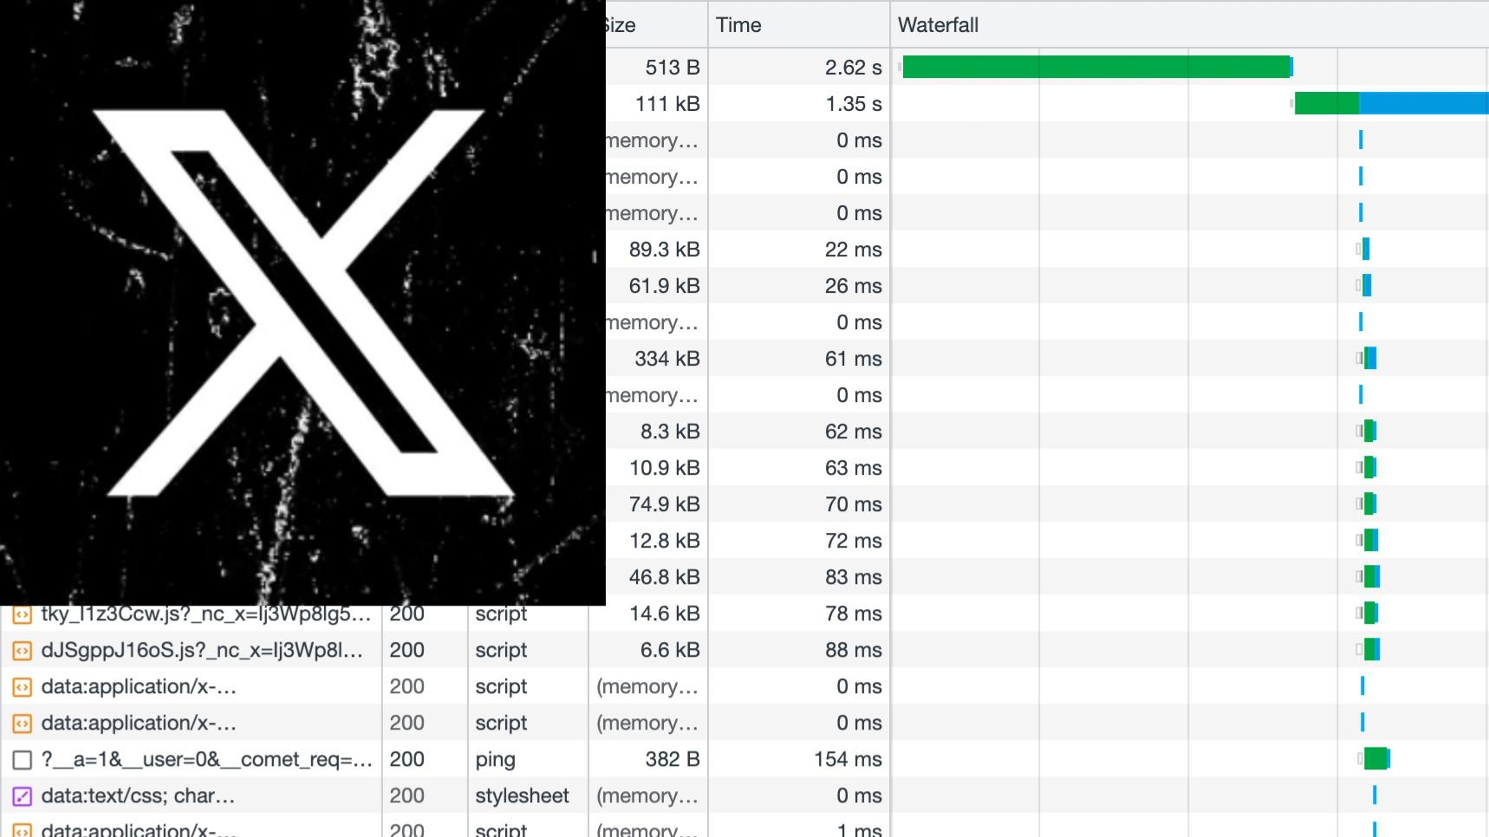The image size is (1489, 837).
Task: Click the 63 ms time value
Action: 853,468
